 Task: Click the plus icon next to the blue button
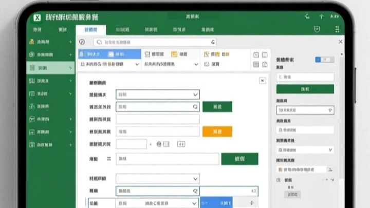(252, 203)
